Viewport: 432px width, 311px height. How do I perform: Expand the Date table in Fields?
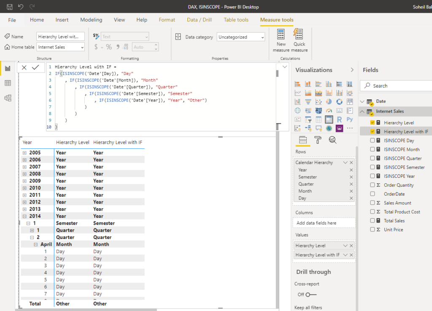coord(362,102)
